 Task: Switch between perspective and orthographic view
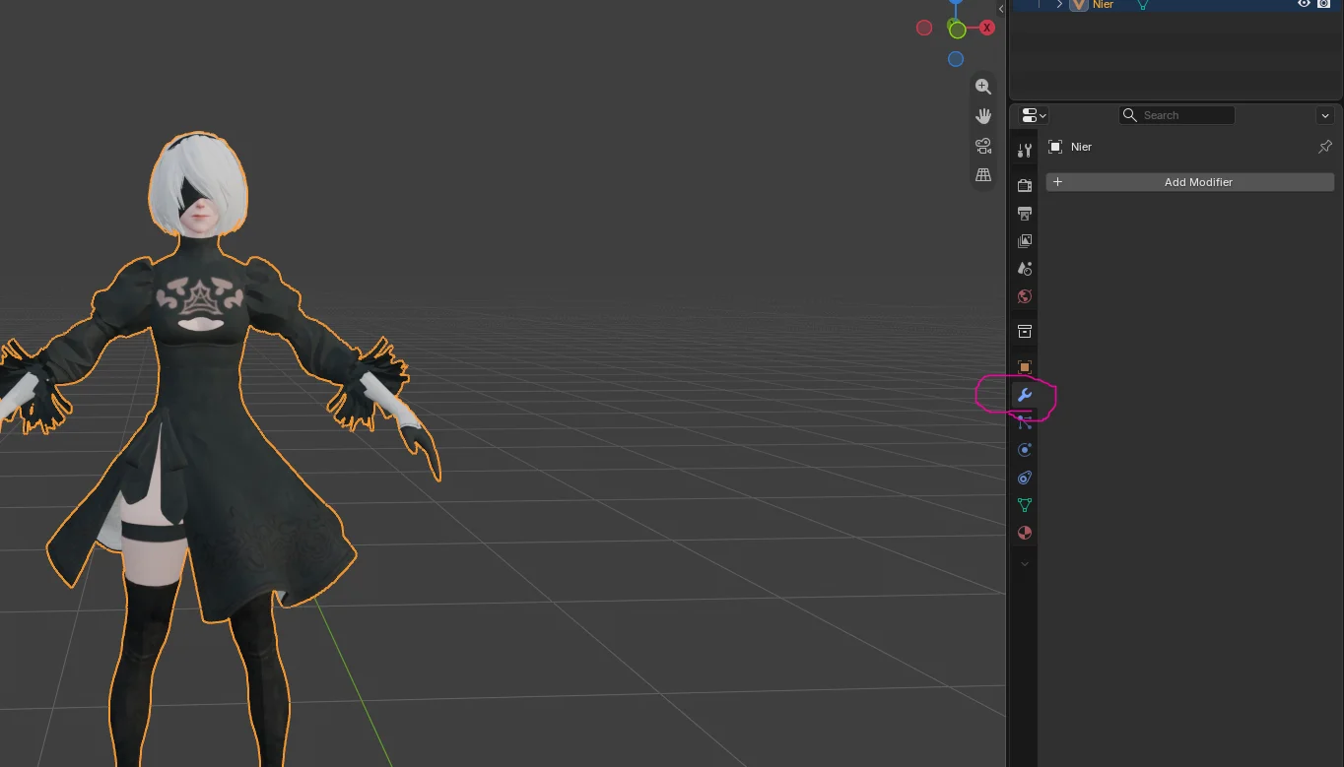pos(983,175)
